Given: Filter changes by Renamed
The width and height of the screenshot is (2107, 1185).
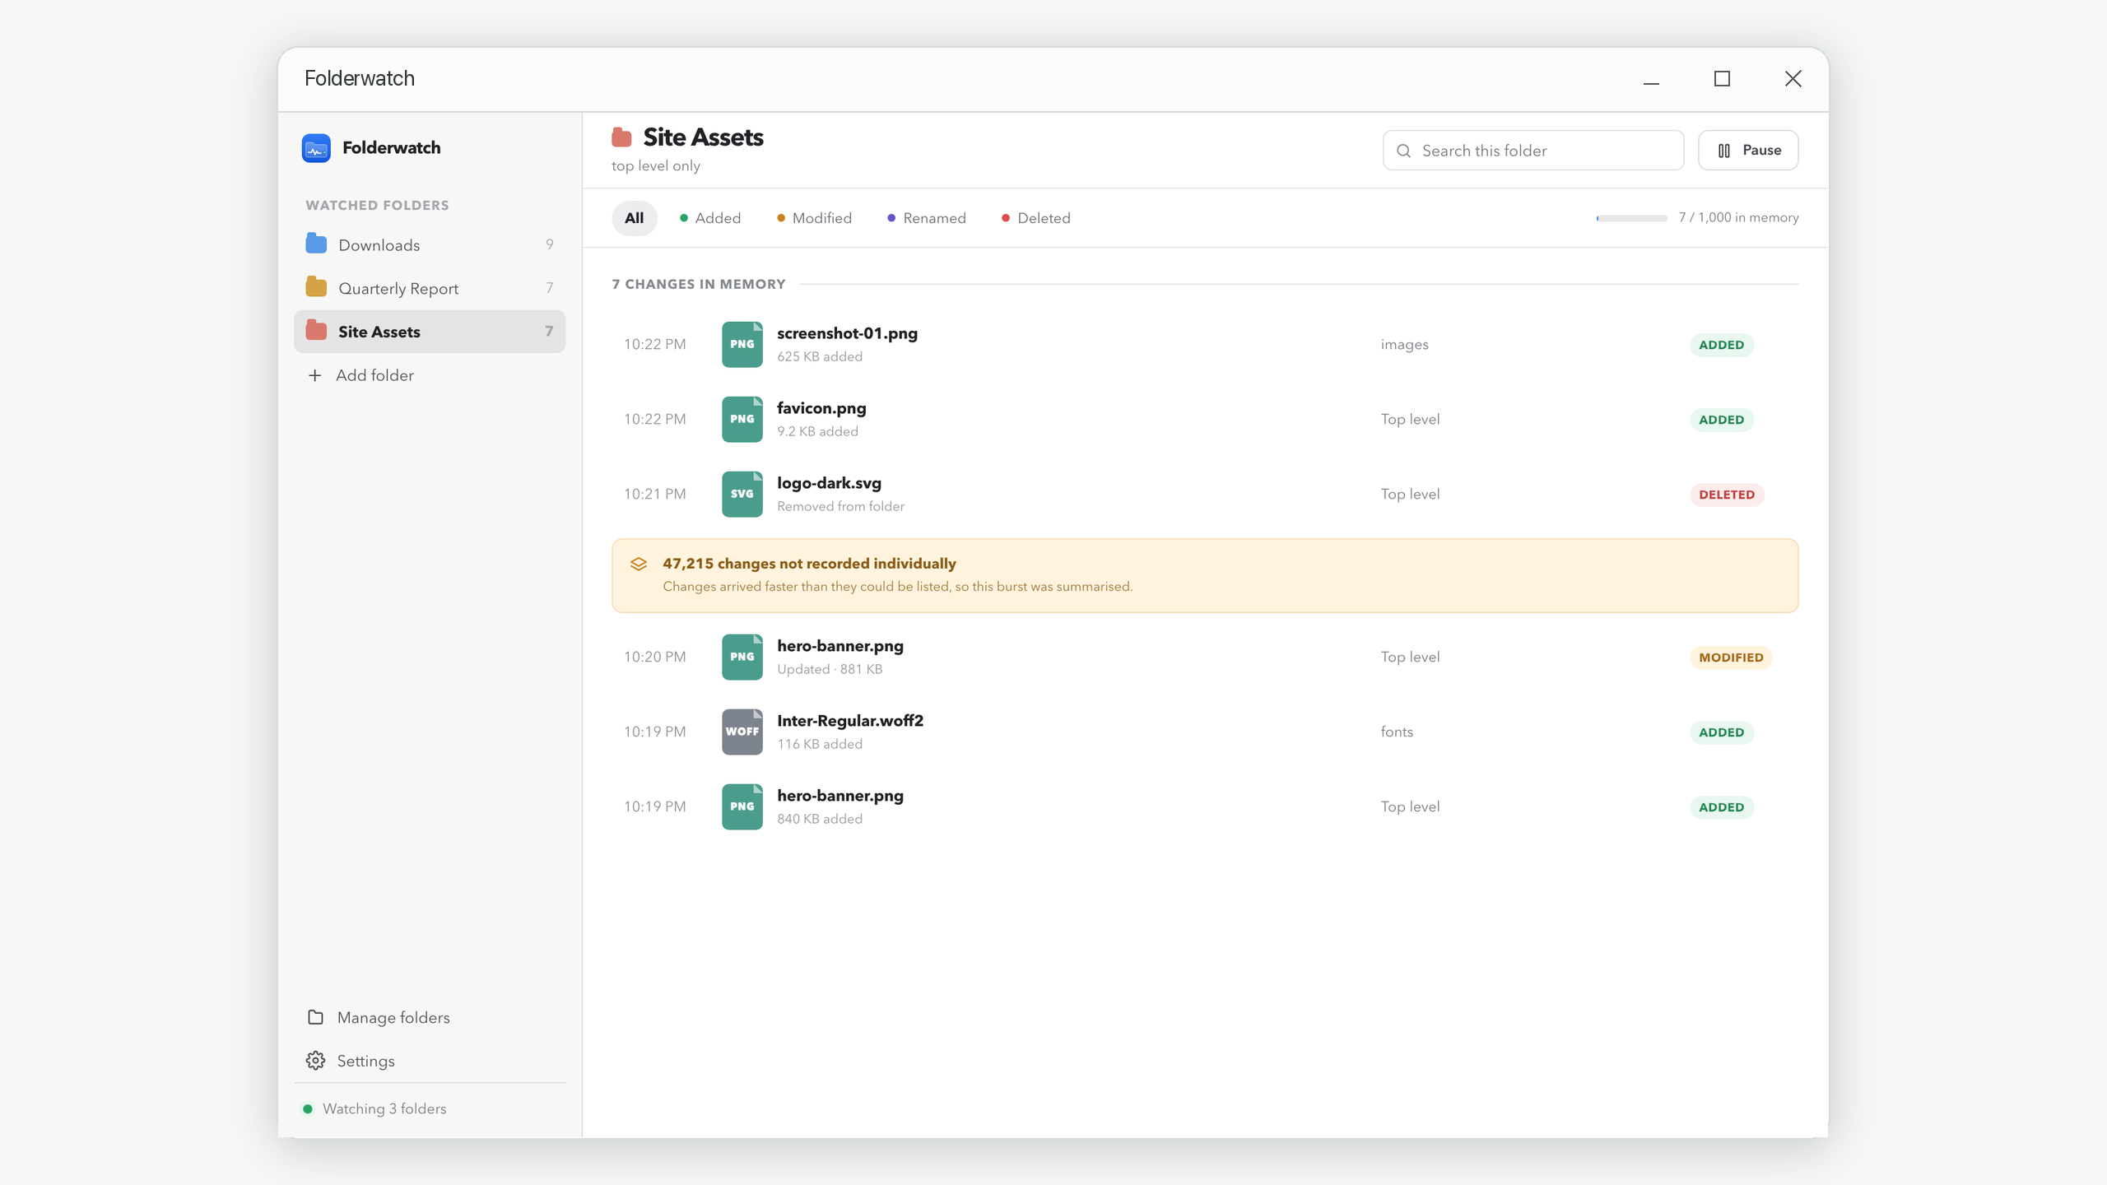Looking at the screenshot, I should click(x=927, y=218).
